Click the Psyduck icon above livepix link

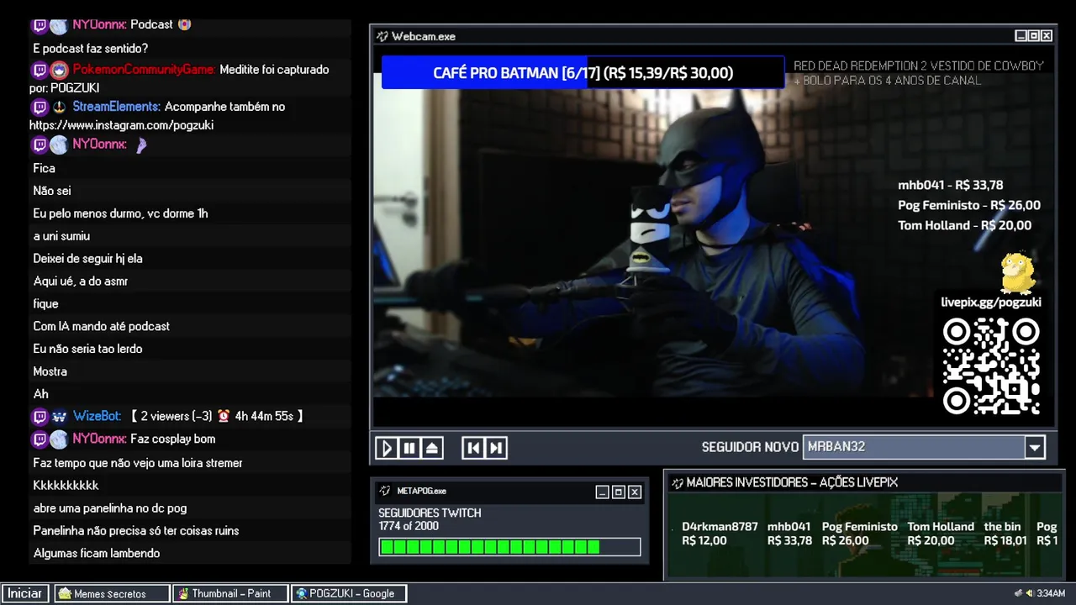click(1018, 273)
